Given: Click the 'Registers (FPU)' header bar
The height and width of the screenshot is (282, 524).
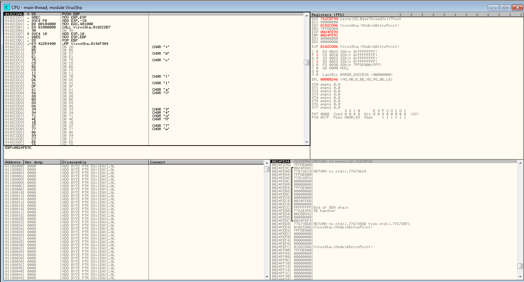Looking at the screenshot, I should (417, 15).
